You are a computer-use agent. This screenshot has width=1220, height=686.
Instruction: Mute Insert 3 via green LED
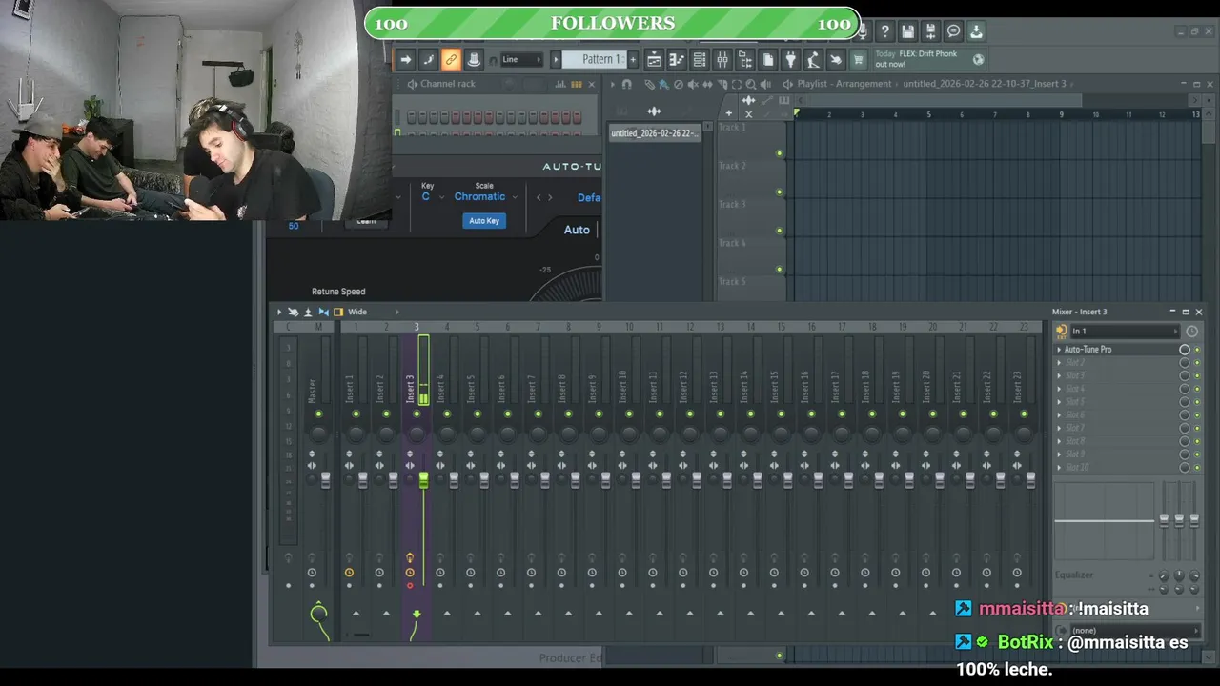417,414
